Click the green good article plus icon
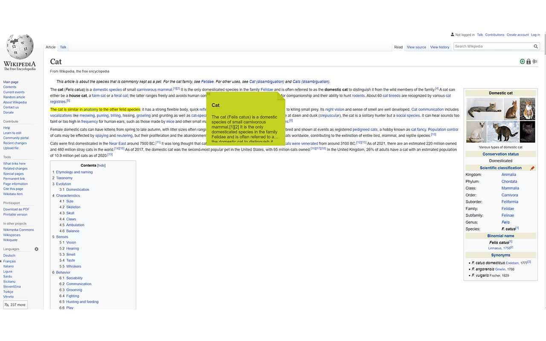 click(x=523, y=62)
